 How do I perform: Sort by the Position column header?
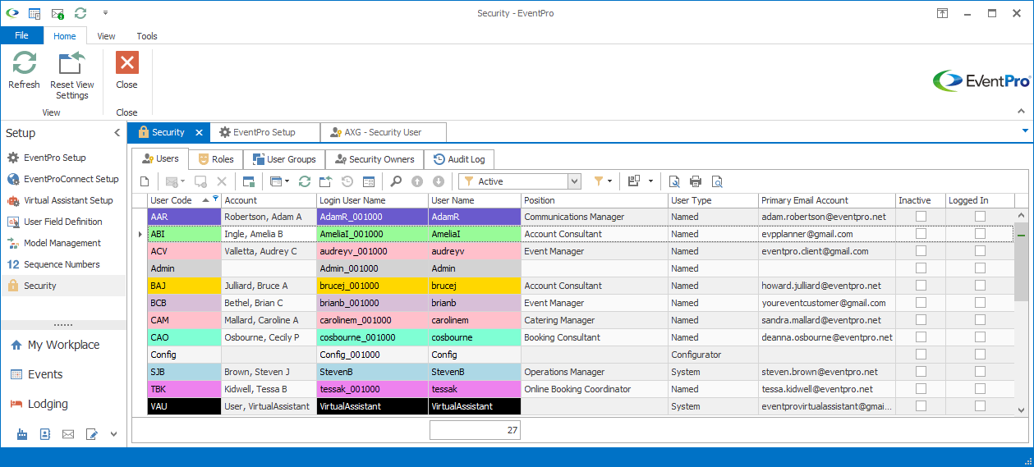point(595,200)
